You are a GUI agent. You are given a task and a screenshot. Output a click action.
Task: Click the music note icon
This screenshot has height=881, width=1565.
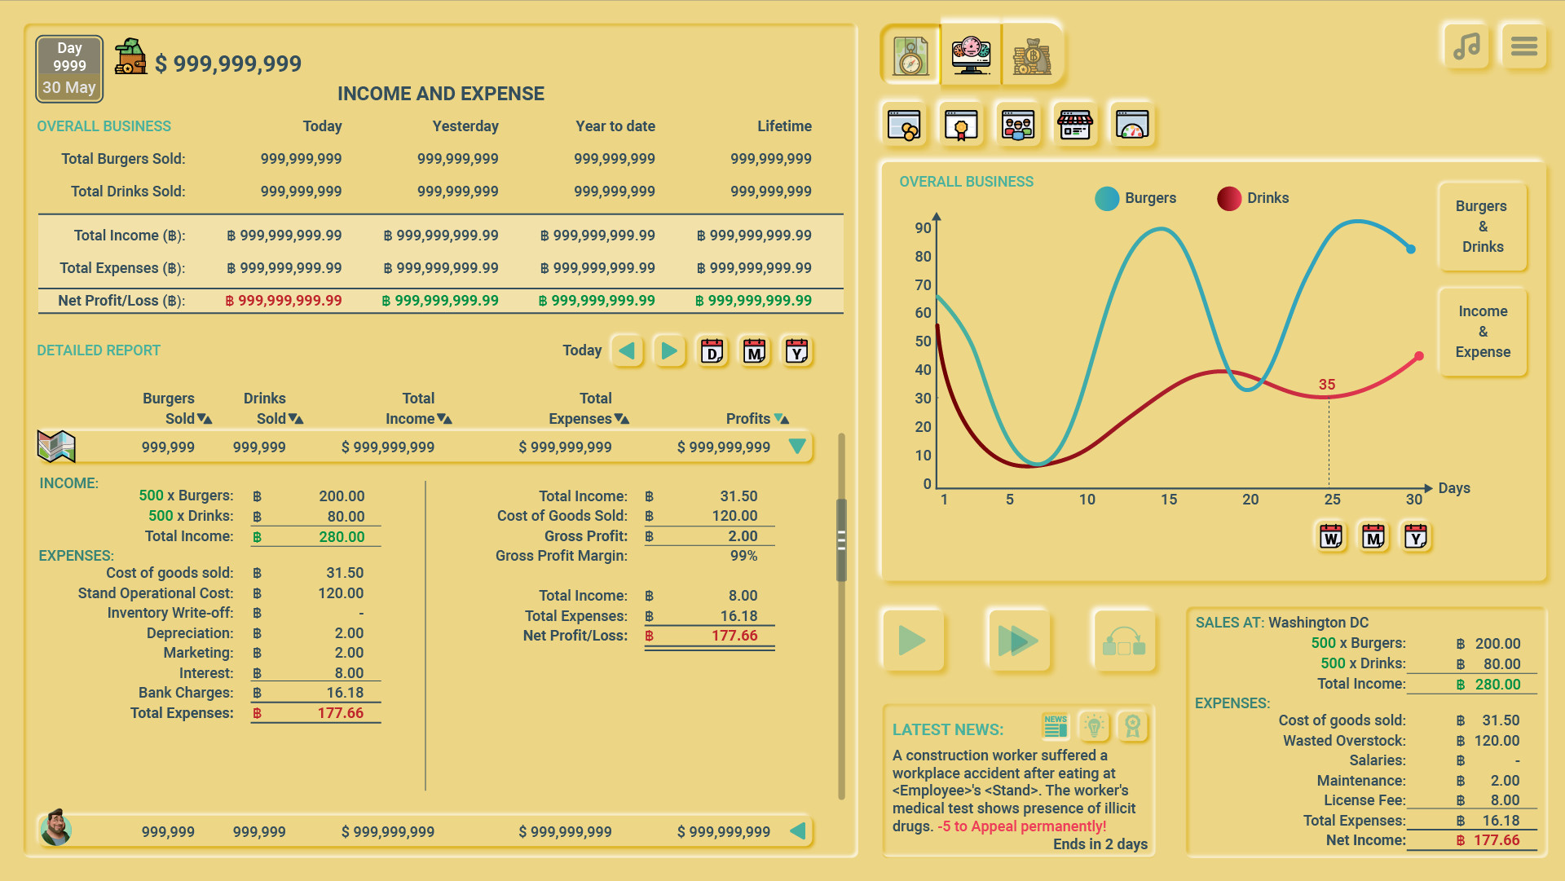tap(1466, 46)
